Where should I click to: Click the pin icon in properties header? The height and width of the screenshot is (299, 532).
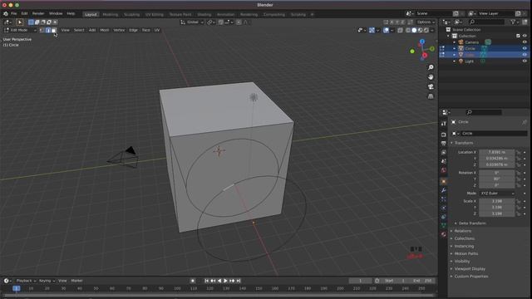(525, 122)
